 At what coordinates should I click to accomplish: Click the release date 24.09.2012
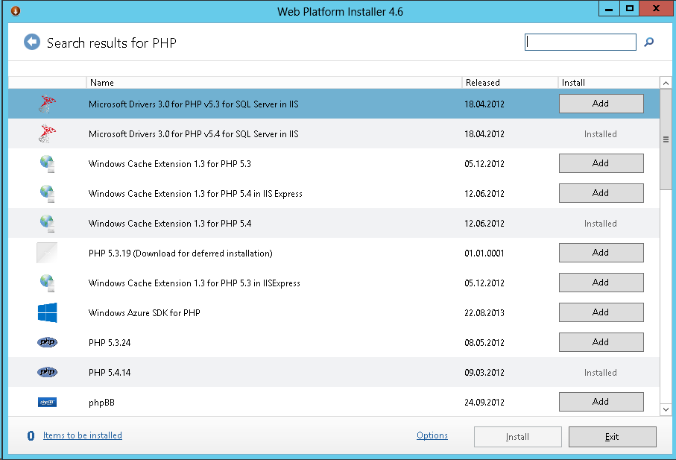tap(484, 403)
